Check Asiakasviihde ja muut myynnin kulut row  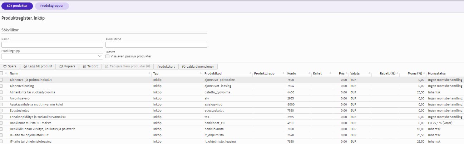[x=1, y=104]
